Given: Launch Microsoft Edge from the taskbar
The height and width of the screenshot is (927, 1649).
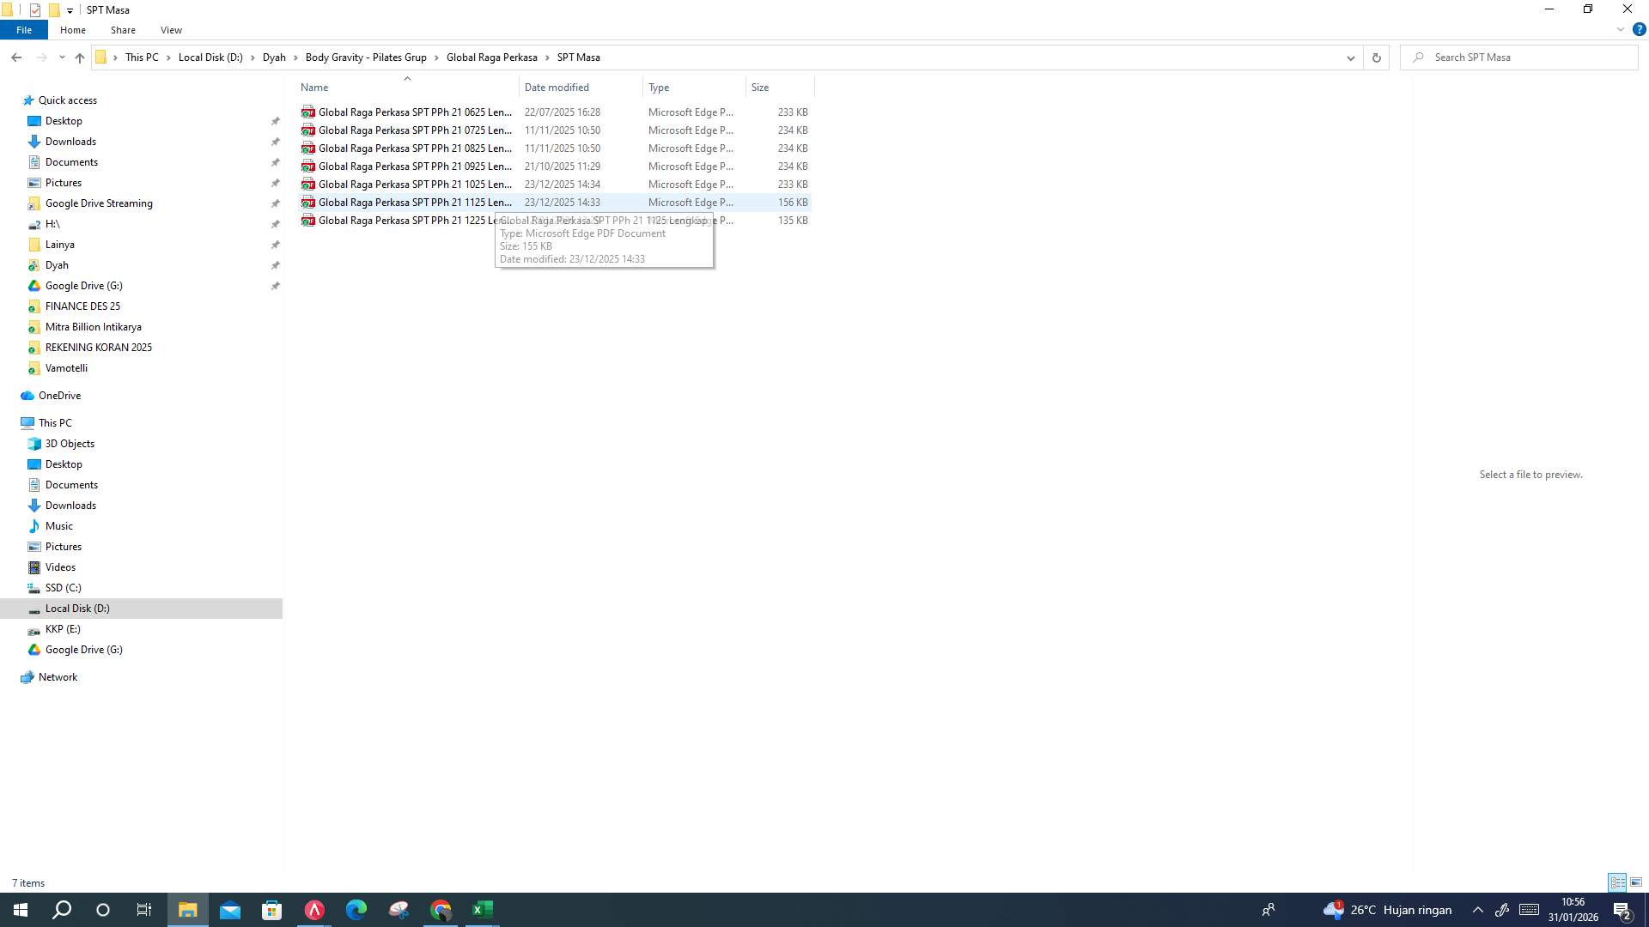Looking at the screenshot, I should (x=356, y=910).
